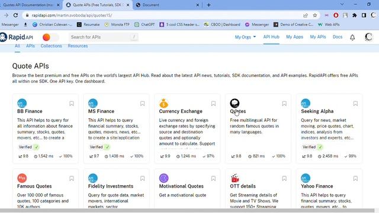
Task: Open the Motivational Quotes API title link
Action: pyautogui.click(x=181, y=186)
